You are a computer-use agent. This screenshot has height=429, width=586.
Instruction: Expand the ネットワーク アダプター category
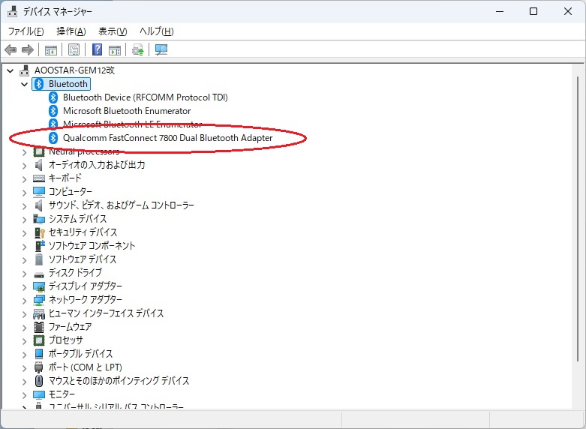point(24,300)
